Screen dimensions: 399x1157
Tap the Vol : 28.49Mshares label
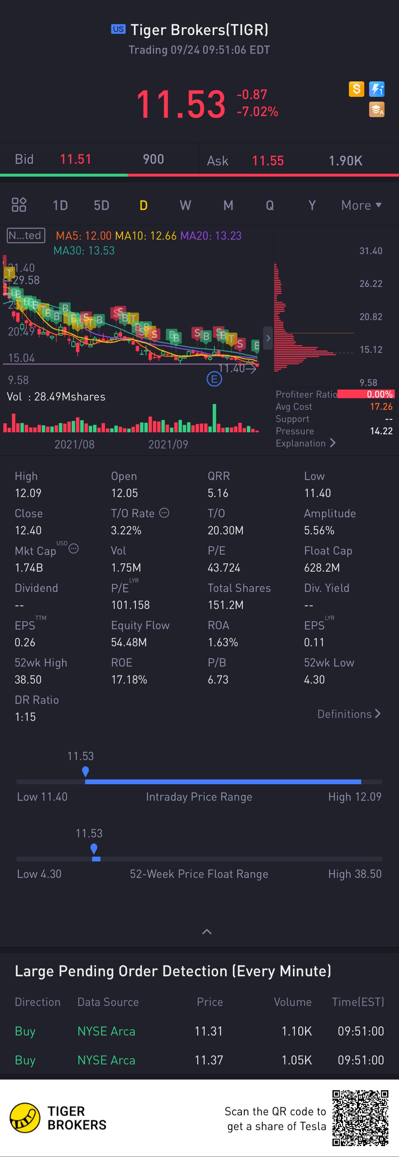pos(56,397)
